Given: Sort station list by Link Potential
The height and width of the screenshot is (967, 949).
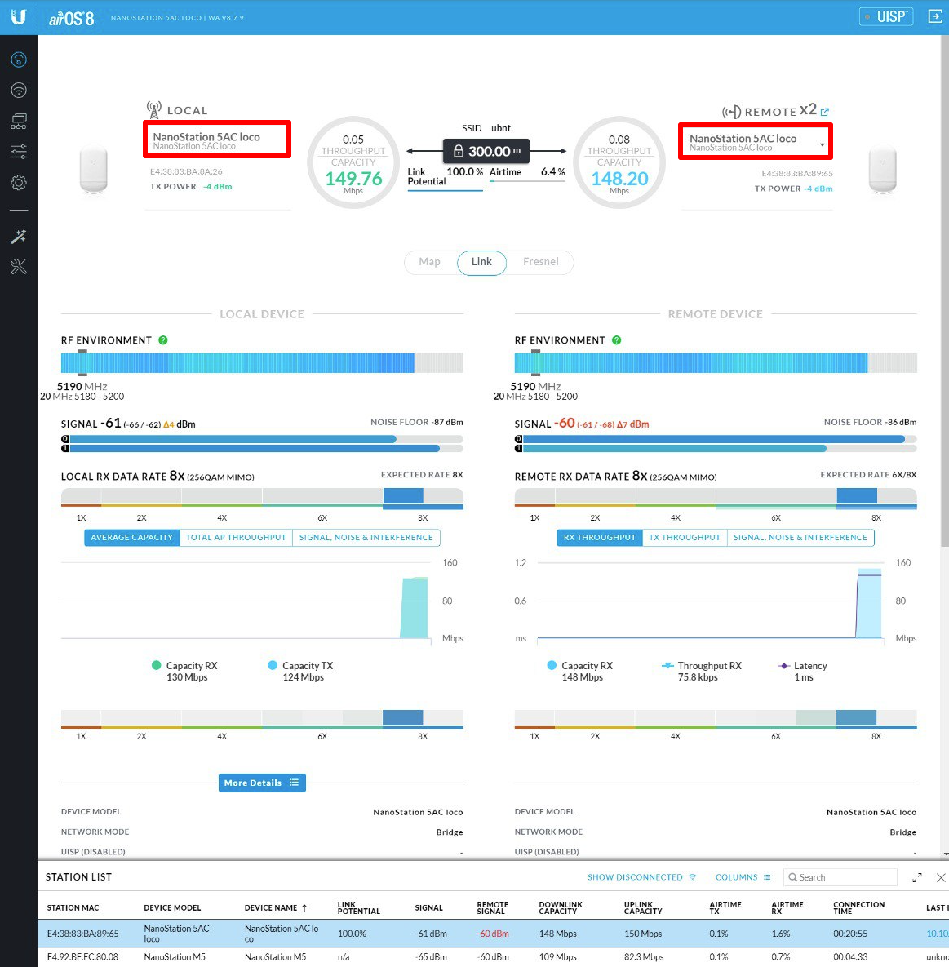Looking at the screenshot, I should click(358, 907).
